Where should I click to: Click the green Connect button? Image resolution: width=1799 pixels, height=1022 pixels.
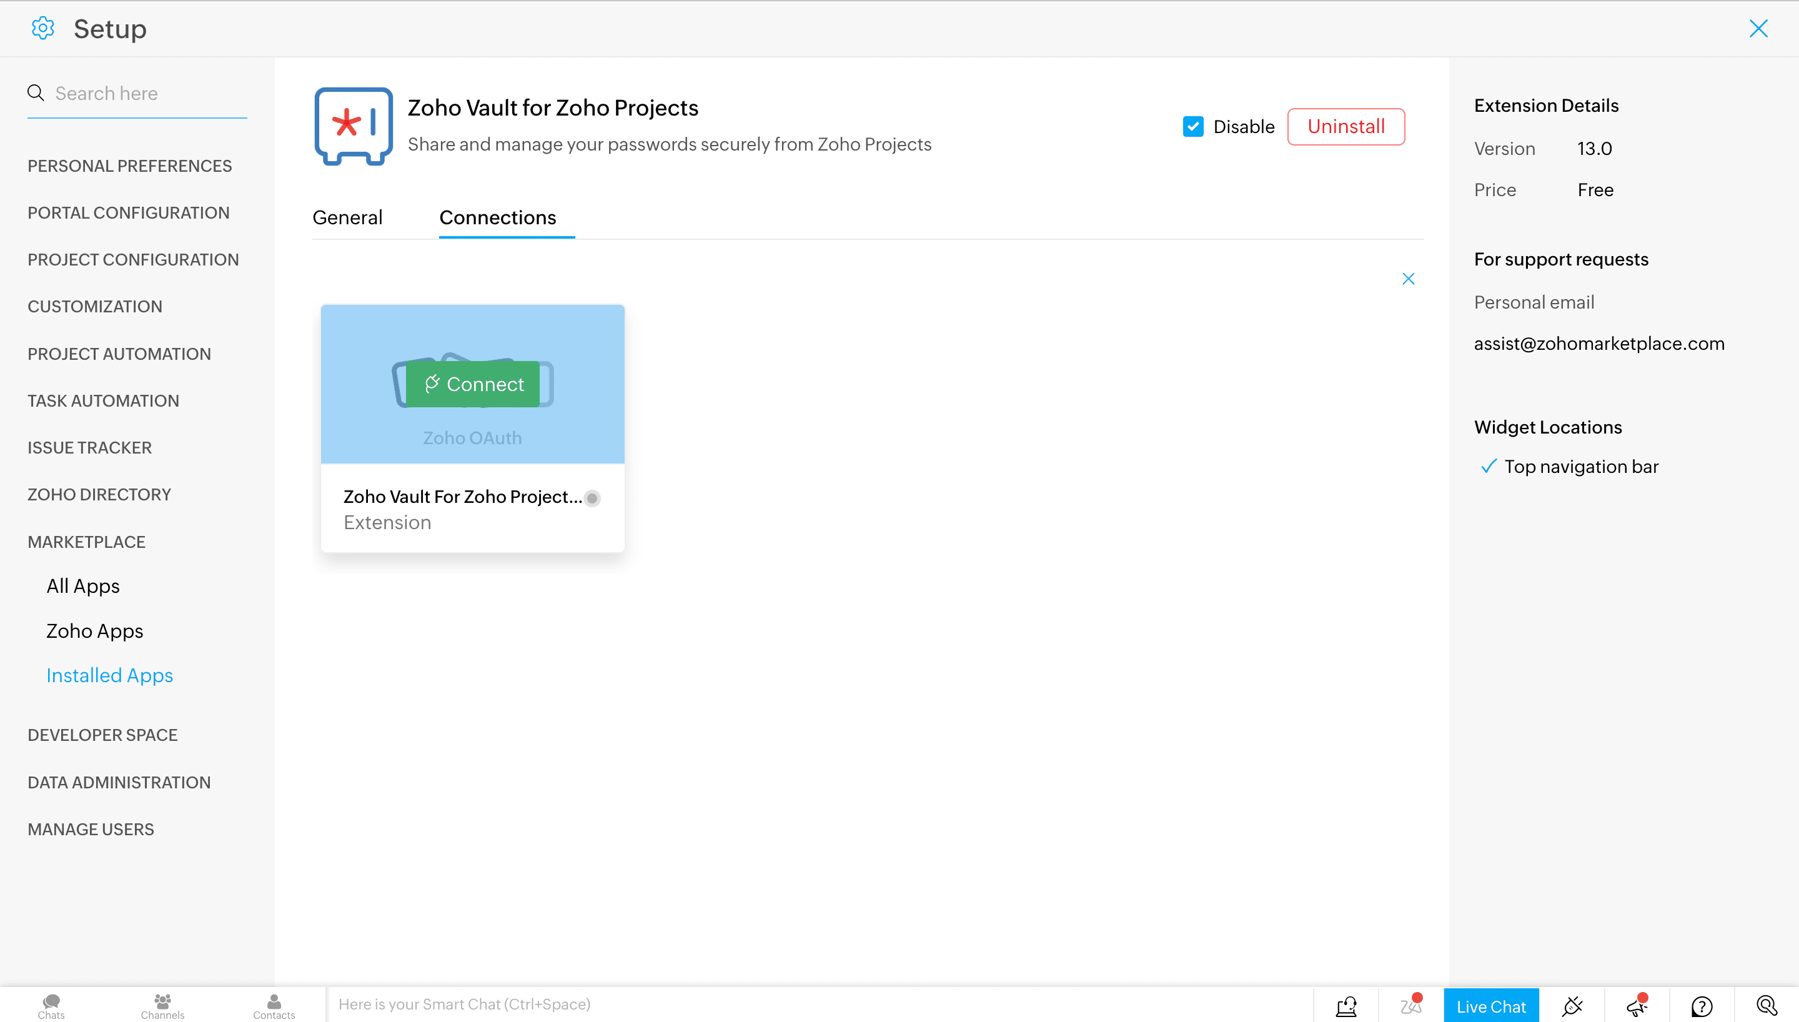[473, 384]
